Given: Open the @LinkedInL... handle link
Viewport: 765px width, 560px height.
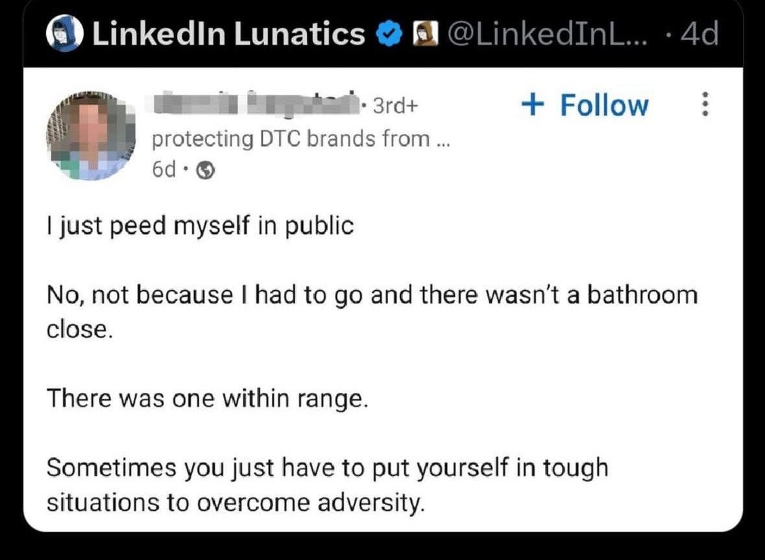Looking at the screenshot, I should tap(548, 34).
